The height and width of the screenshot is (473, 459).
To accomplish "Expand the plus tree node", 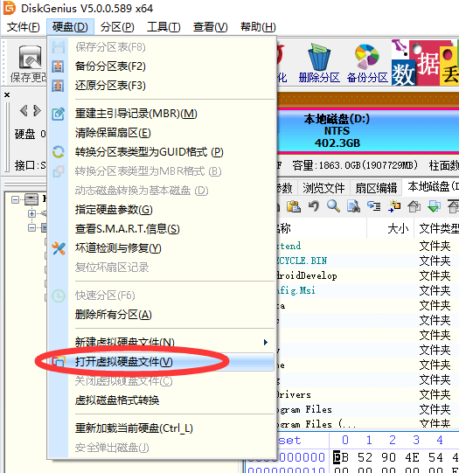I will [x=31, y=213].
